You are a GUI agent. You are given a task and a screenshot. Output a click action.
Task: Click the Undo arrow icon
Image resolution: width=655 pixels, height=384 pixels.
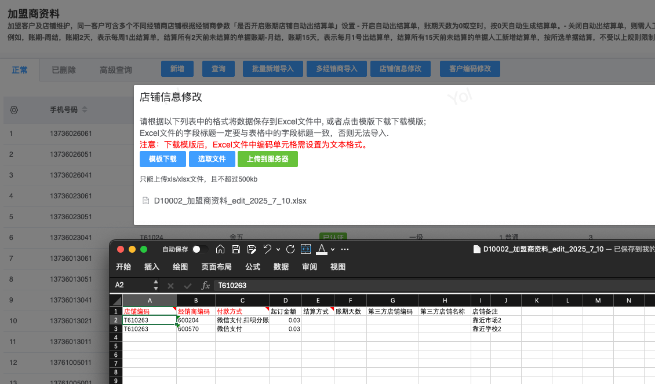tap(267, 249)
